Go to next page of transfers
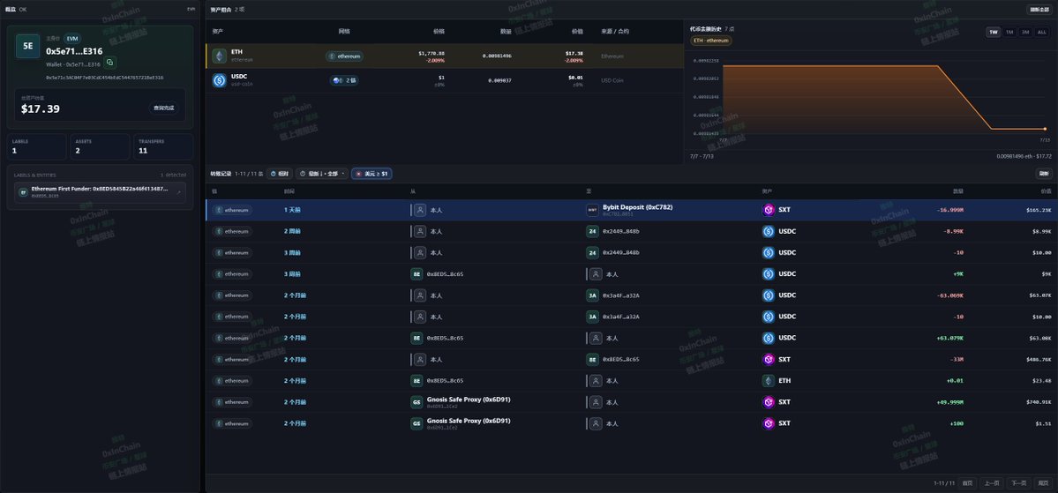Image resolution: width=1058 pixels, height=493 pixels. 1017,483
